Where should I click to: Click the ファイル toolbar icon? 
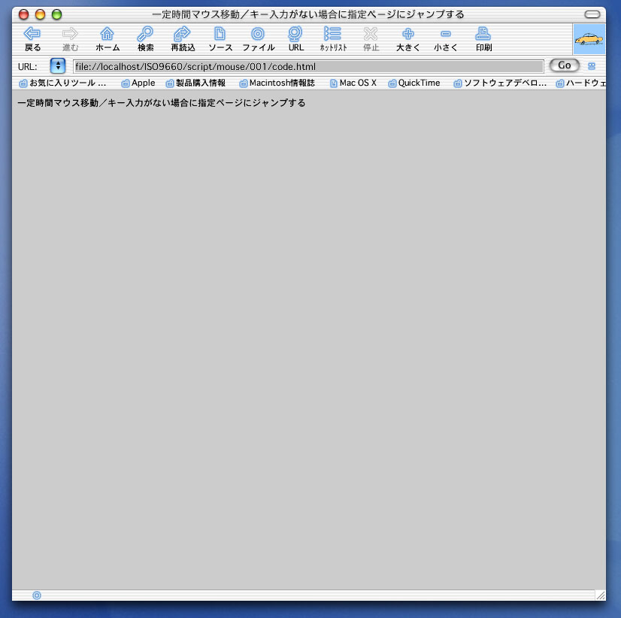258,39
